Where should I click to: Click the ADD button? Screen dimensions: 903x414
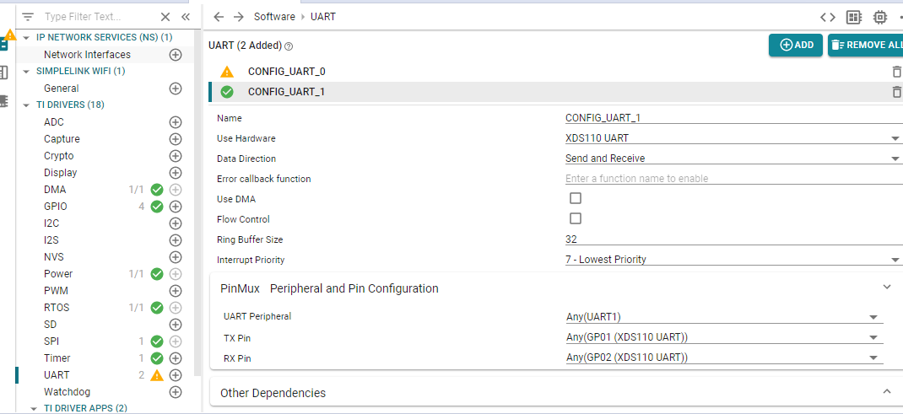tap(796, 45)
